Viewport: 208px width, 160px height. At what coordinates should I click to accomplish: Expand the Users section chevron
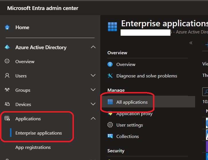pyautogui.click(x=93, y=76)
